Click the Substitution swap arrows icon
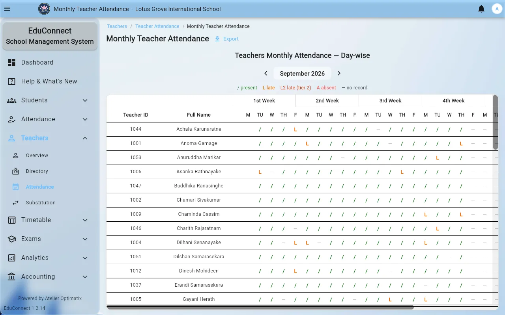This screenshot has height=315, width=505. click(16, 202)
